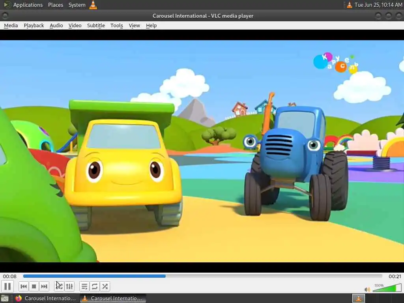Open the Video menu

(x=75, y=26)
